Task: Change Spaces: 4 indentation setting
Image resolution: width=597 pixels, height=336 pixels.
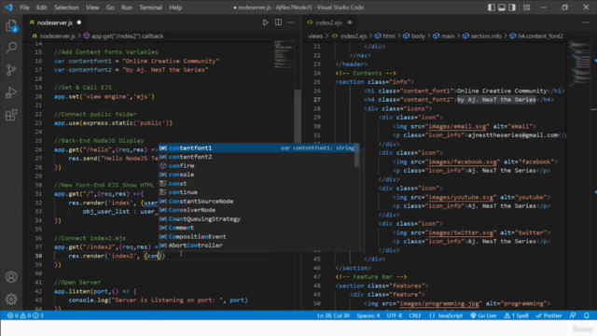Action: [x=368, y=315]
